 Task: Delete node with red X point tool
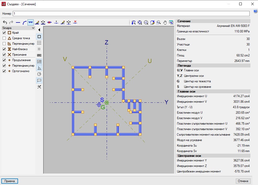(x=75, y=22)
